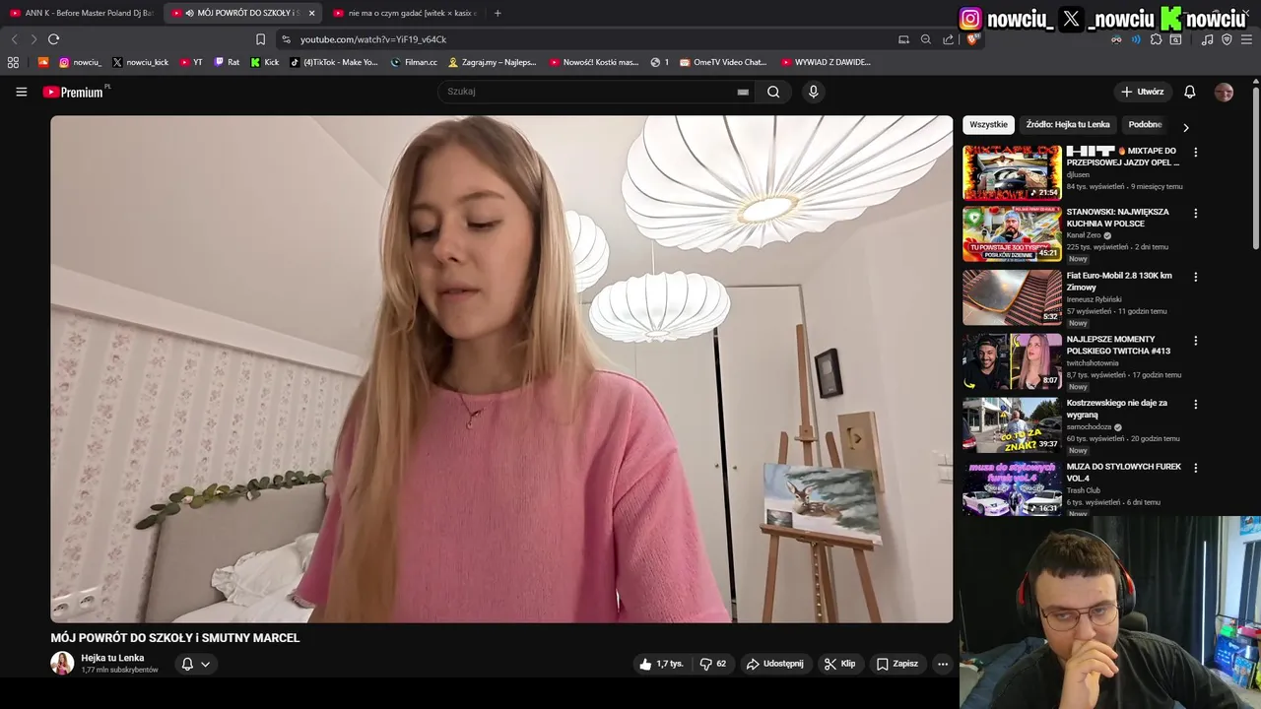Dislike the video with thumbs down

[713, 664]
